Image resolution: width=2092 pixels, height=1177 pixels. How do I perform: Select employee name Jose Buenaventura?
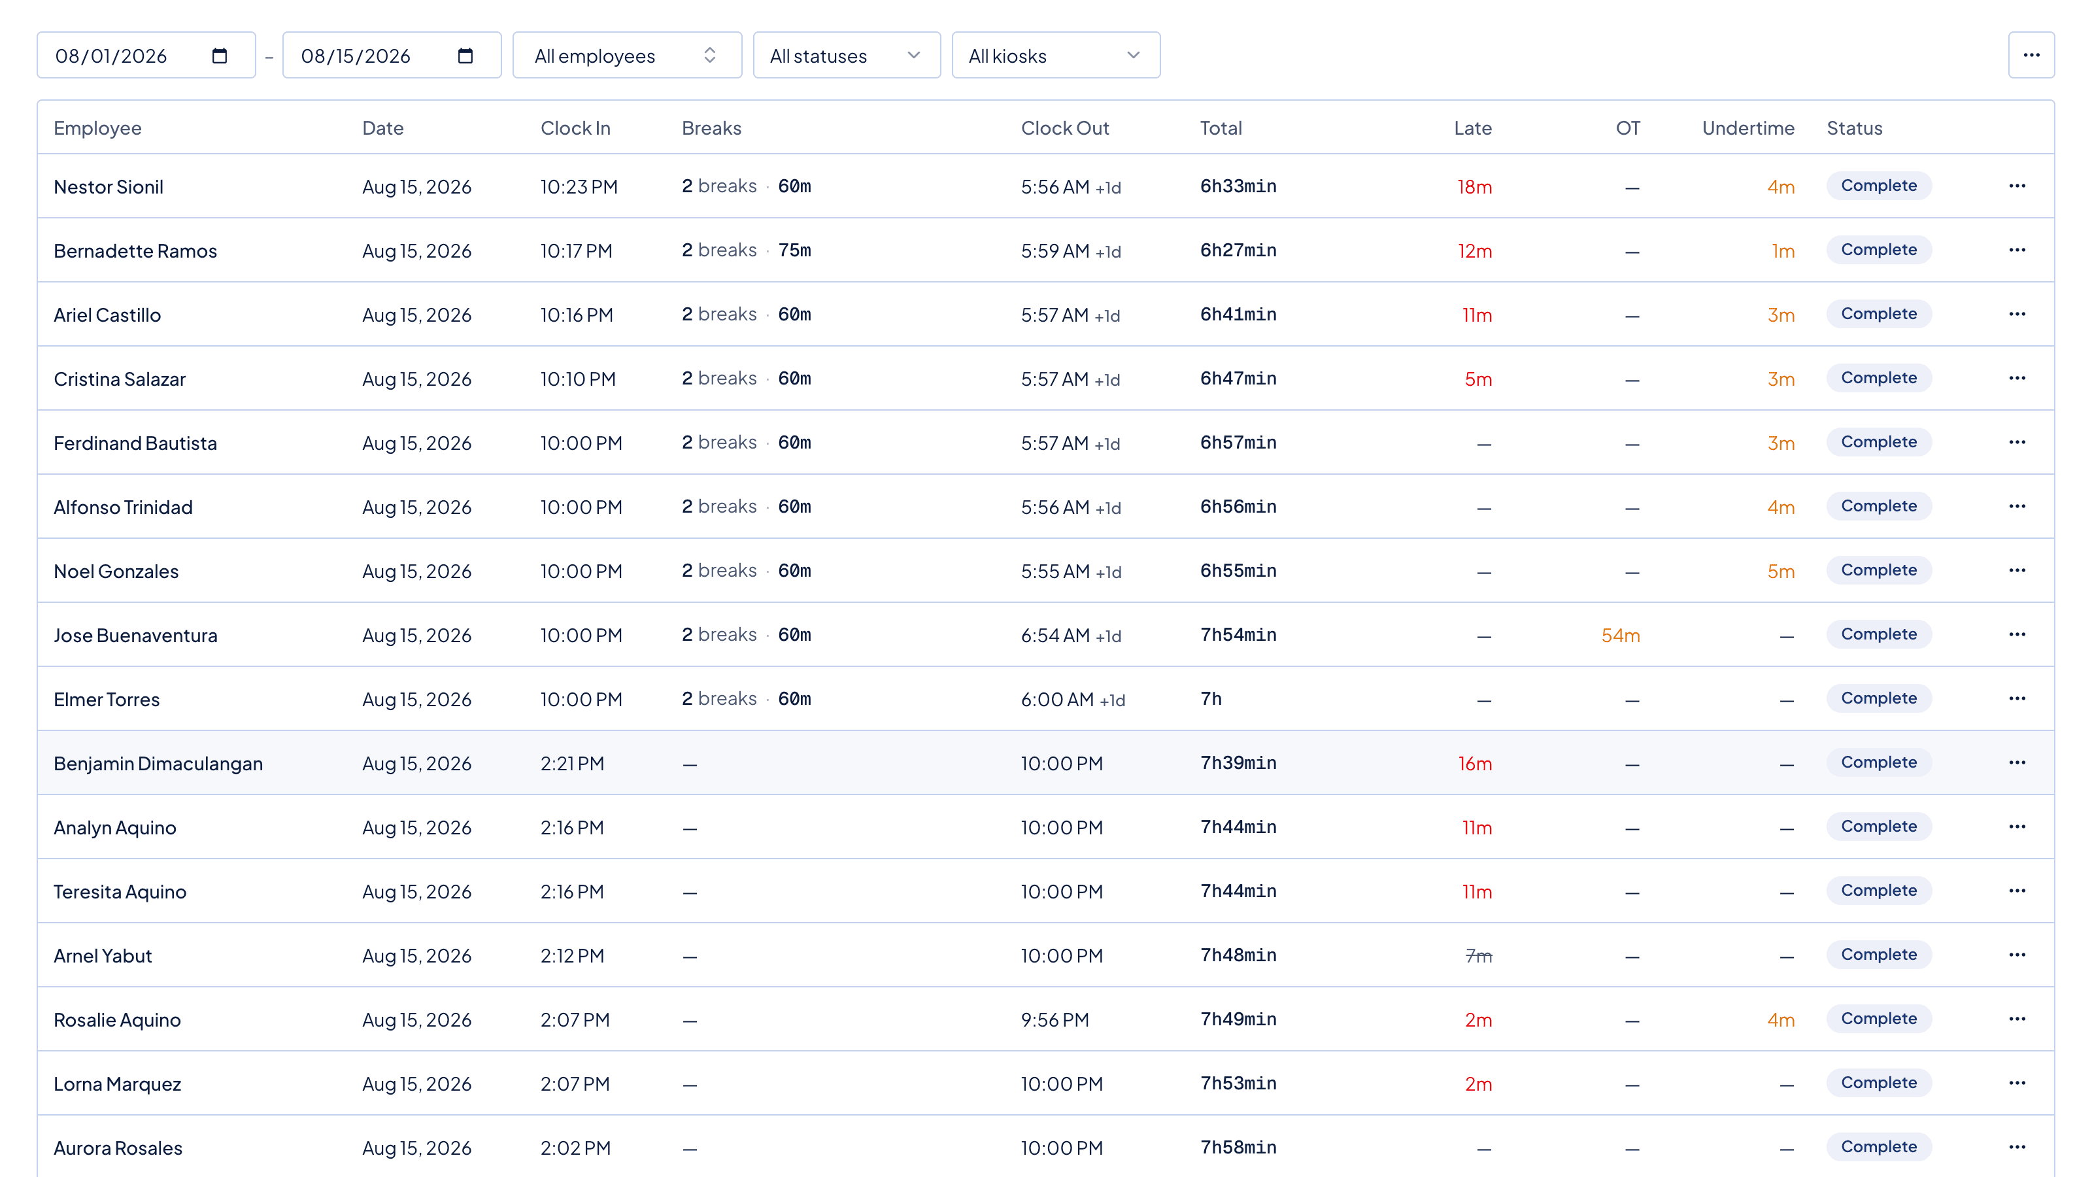pyautogui.click(x=135, y=635)
